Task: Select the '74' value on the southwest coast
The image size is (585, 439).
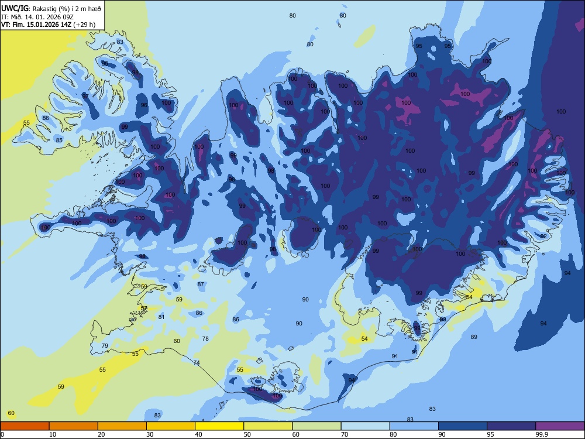Action: (x=197, y=362)
